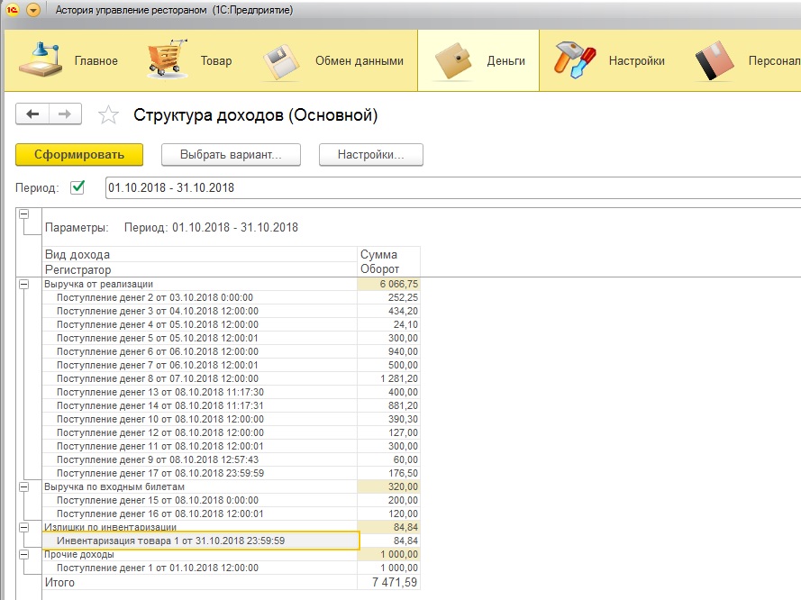The width and height of the screenshot is (801, 600).
Task: Open the report Настройки... button
Action: point(370,154)
